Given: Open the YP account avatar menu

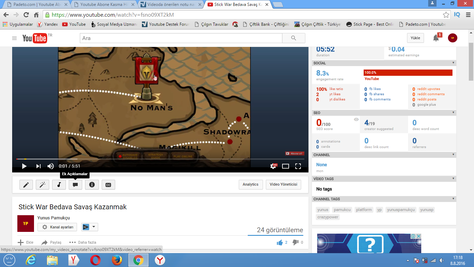Looking at the screenshot, I should tap(452, 38).
